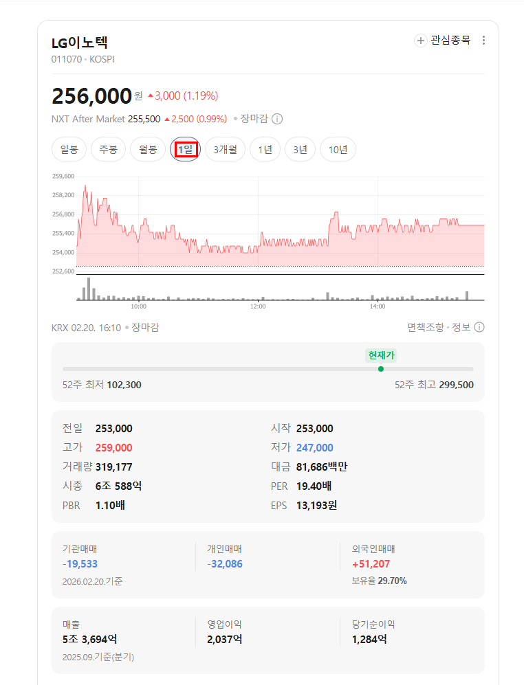The height and width of the screenshot is (685, 524).
Task: Open info icon next to 장마감 status
Action: (277, 119)
